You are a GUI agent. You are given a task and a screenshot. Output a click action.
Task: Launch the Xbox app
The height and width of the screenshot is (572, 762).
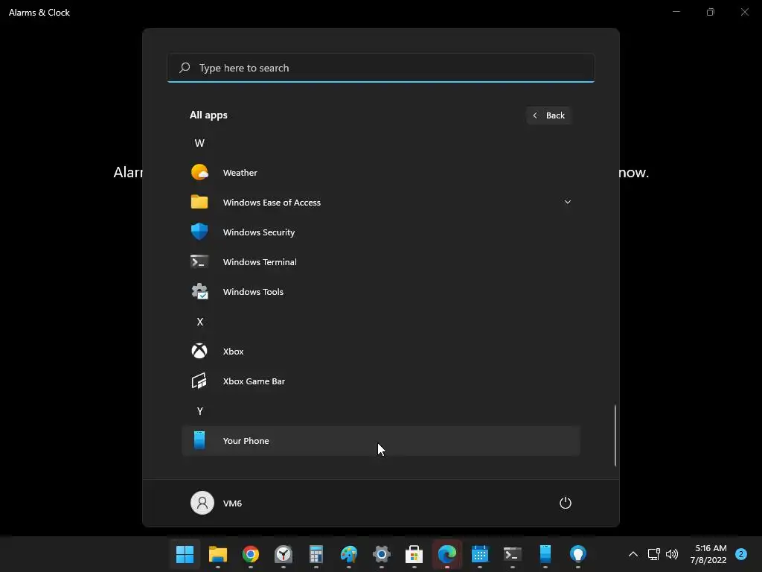coord(380,352)
